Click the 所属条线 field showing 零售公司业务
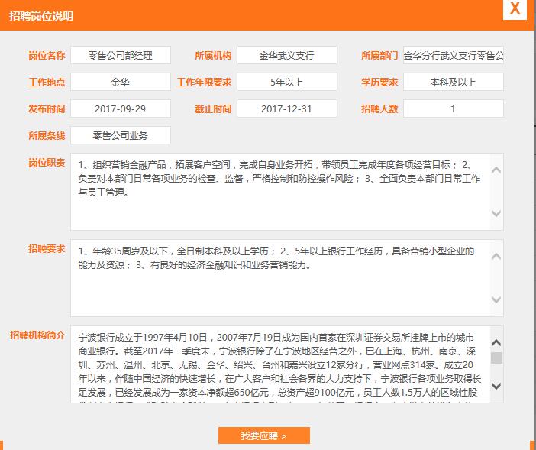The image size is (536, 450). point(121,136)
